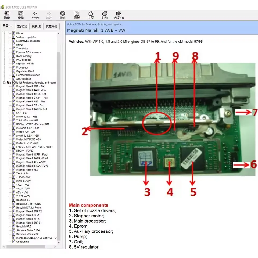Collapse the ECMs list Features tree node
The image size is (258, 258).
coord(4,83)
